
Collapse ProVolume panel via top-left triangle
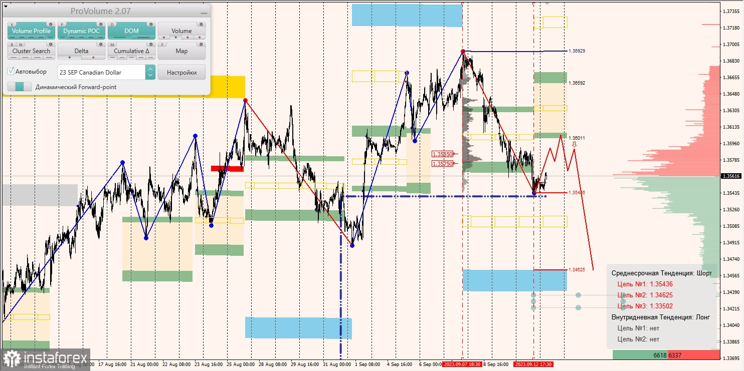(x=6, y=7)
